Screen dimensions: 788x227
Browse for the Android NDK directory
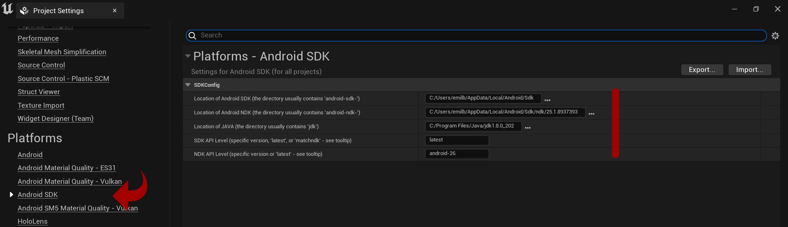tap(592, 114)
